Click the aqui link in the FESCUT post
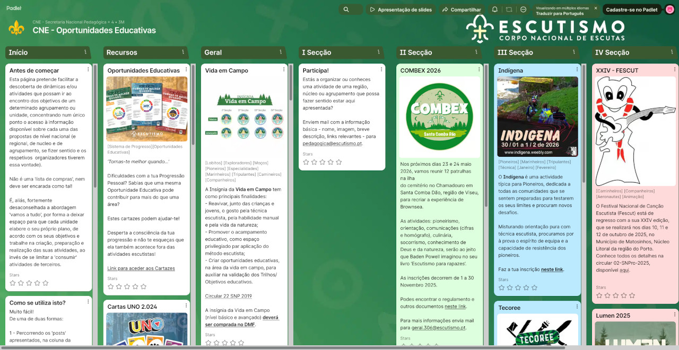 coord(624,270)
